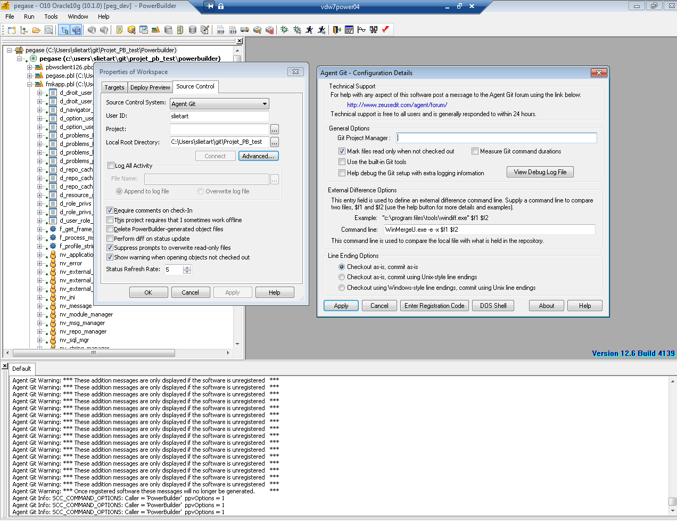Switch to the Deploy Preview tab
The image size is (677, 521).
click(150, 87)
